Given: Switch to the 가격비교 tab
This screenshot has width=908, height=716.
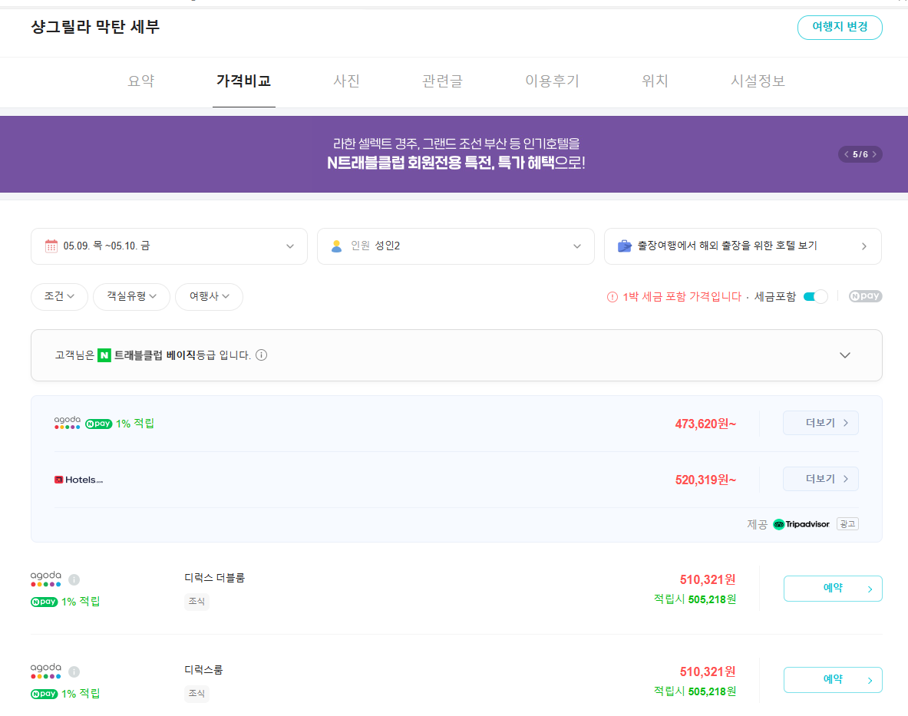Looking at the screenshot, I should pos(244,81).
